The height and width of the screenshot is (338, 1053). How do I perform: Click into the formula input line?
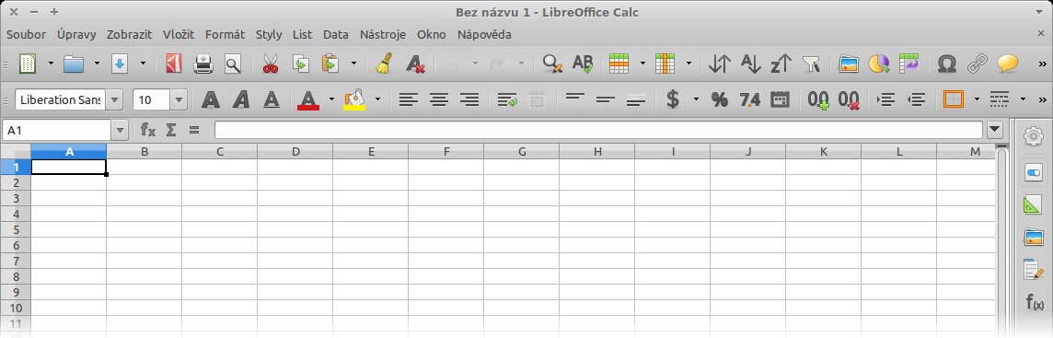[598, 130]
